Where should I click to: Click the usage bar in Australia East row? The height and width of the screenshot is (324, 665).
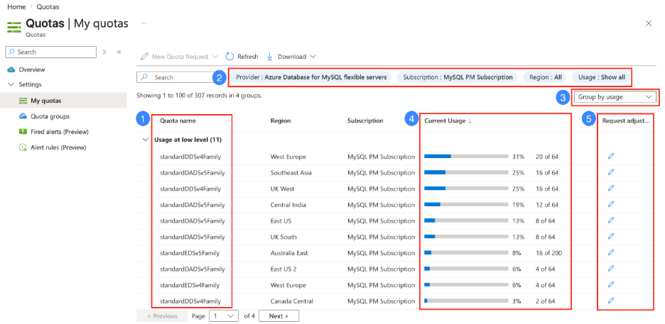point(466,253)
